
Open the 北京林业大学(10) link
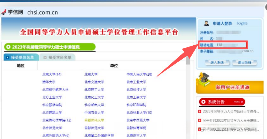[x=139, y=113]
